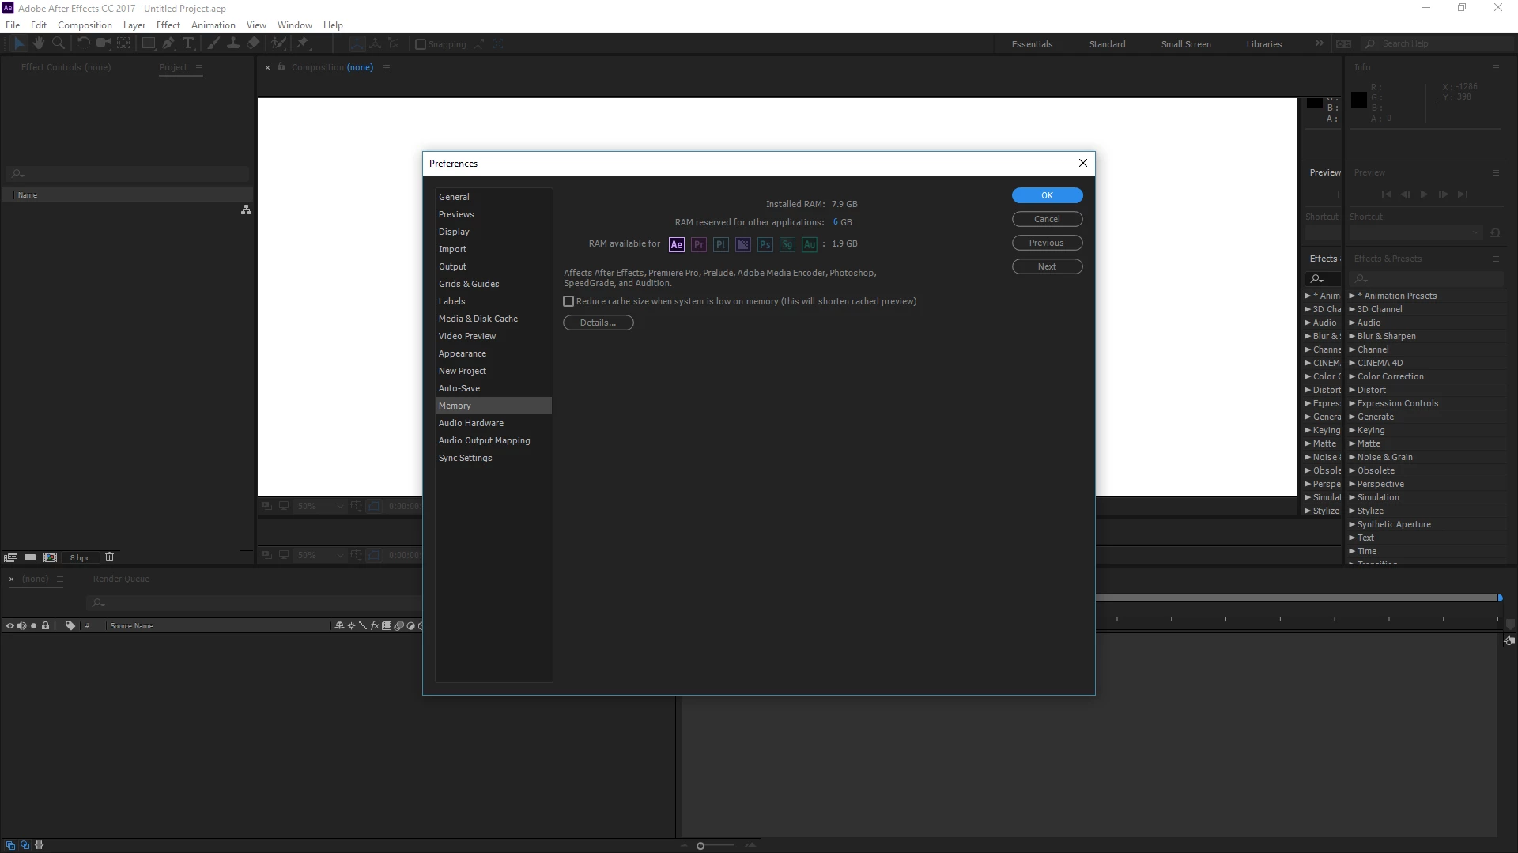
Task: Toggle the audio speaker column in timeline
Action: pyautogui.click(x=22, y=625)
